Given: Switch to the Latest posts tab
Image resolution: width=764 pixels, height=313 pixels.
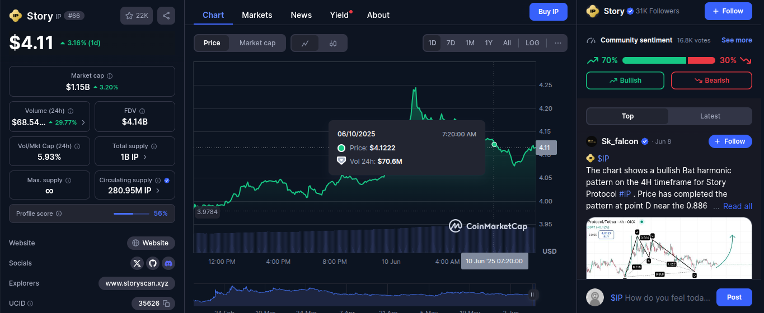Looking at the screenshot, I should click(x=710, y=116).
